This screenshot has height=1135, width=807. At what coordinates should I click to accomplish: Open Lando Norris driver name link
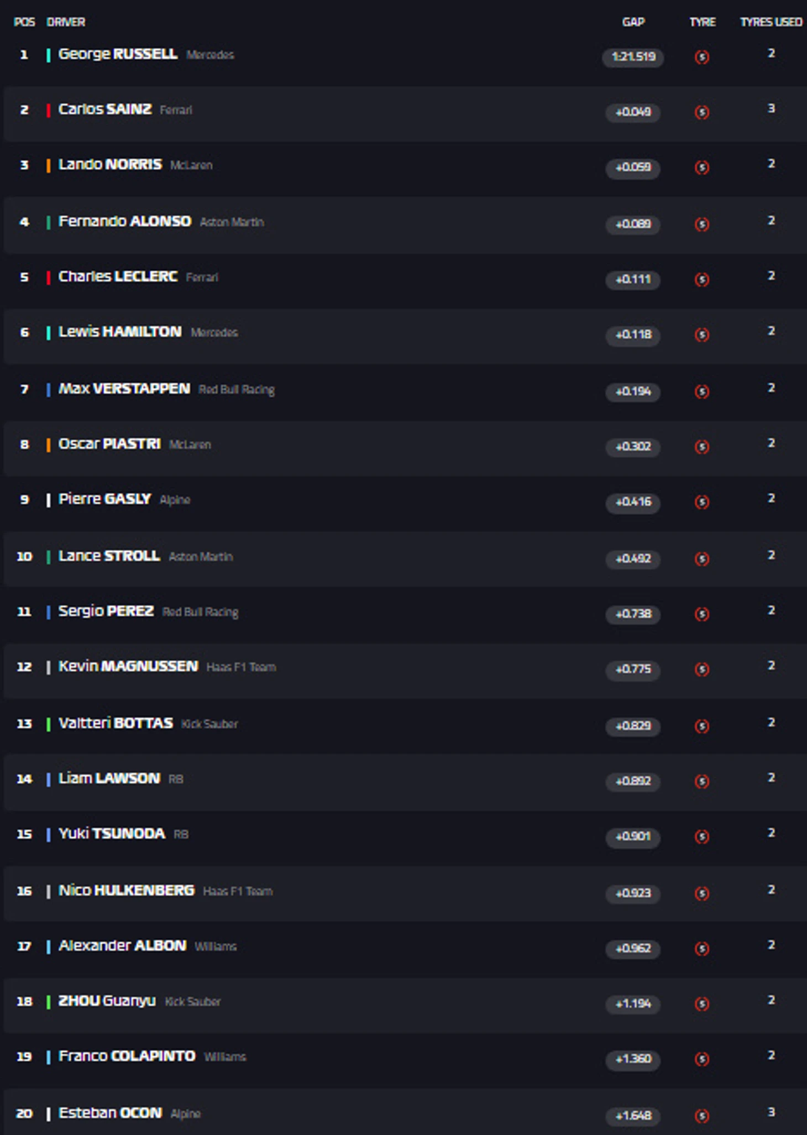(x=110, y=165)
